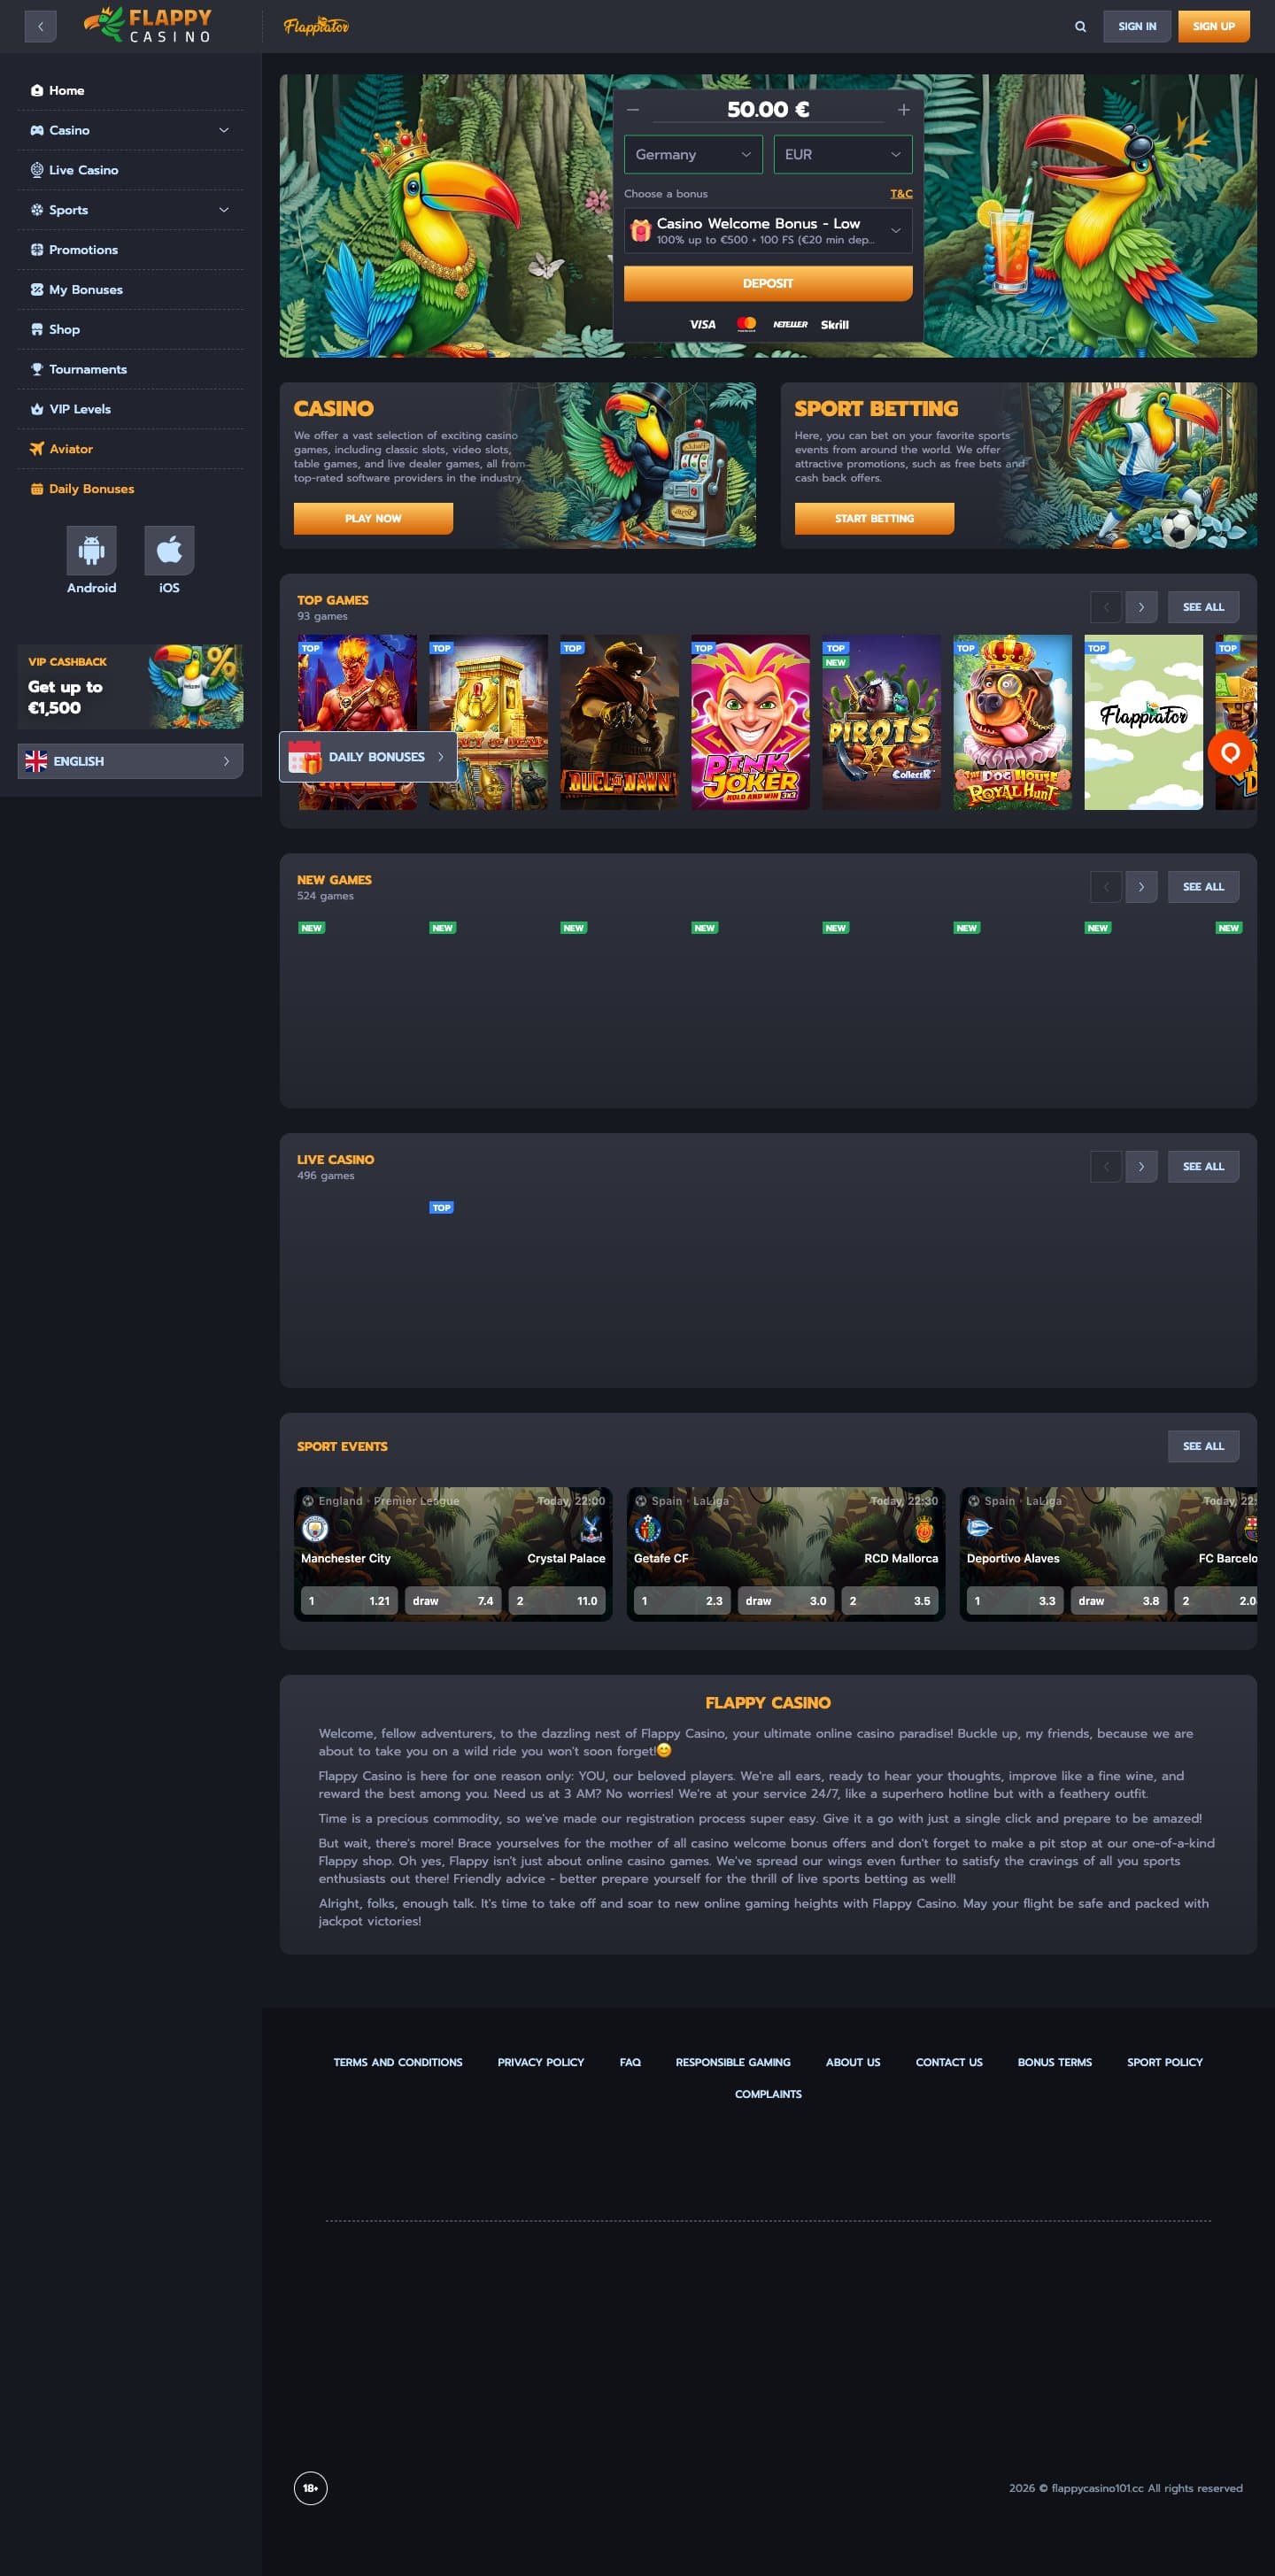Open the English language selector
Screen dimensions: 1275x2576
130,761
